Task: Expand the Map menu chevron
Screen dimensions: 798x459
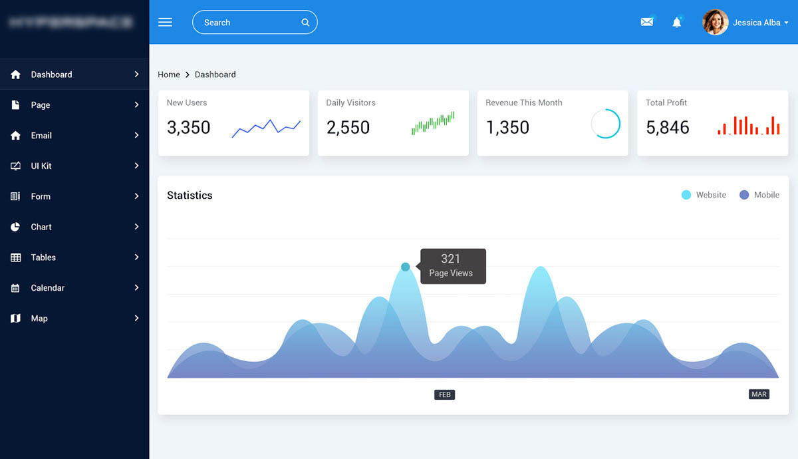Action: tap(136, 319)
